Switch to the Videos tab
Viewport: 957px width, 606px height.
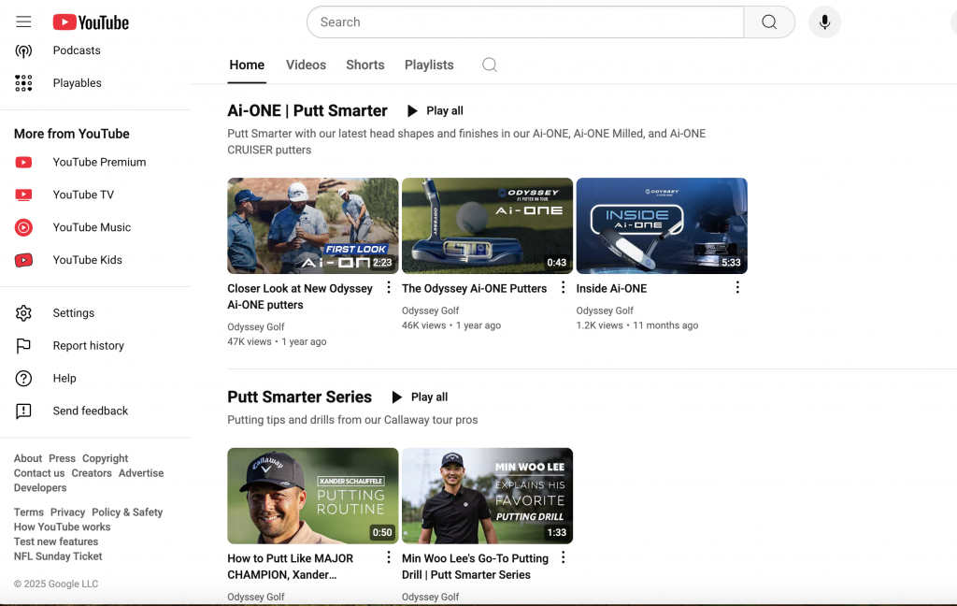(306, 65)
